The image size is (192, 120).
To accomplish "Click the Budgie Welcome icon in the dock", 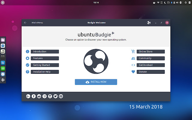I will (3, 80).
